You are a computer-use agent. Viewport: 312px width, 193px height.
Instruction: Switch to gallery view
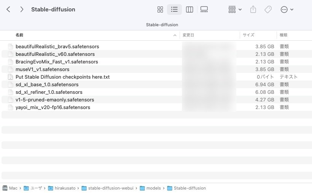204,9
